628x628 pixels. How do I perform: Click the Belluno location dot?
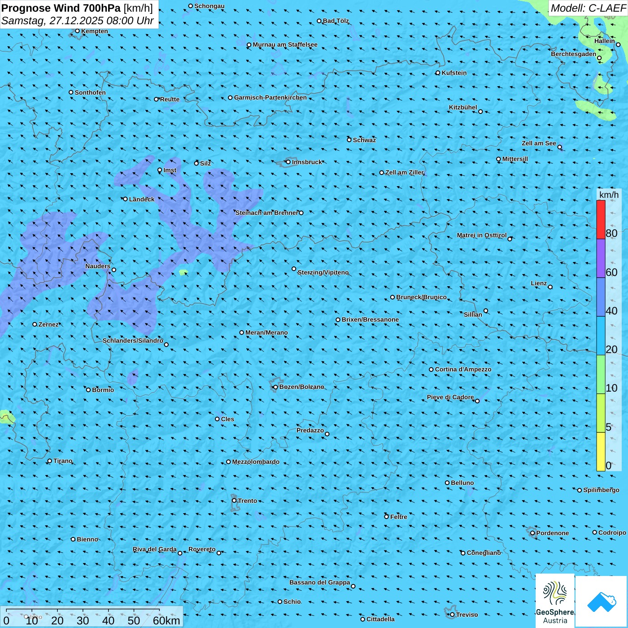point(447,483)
